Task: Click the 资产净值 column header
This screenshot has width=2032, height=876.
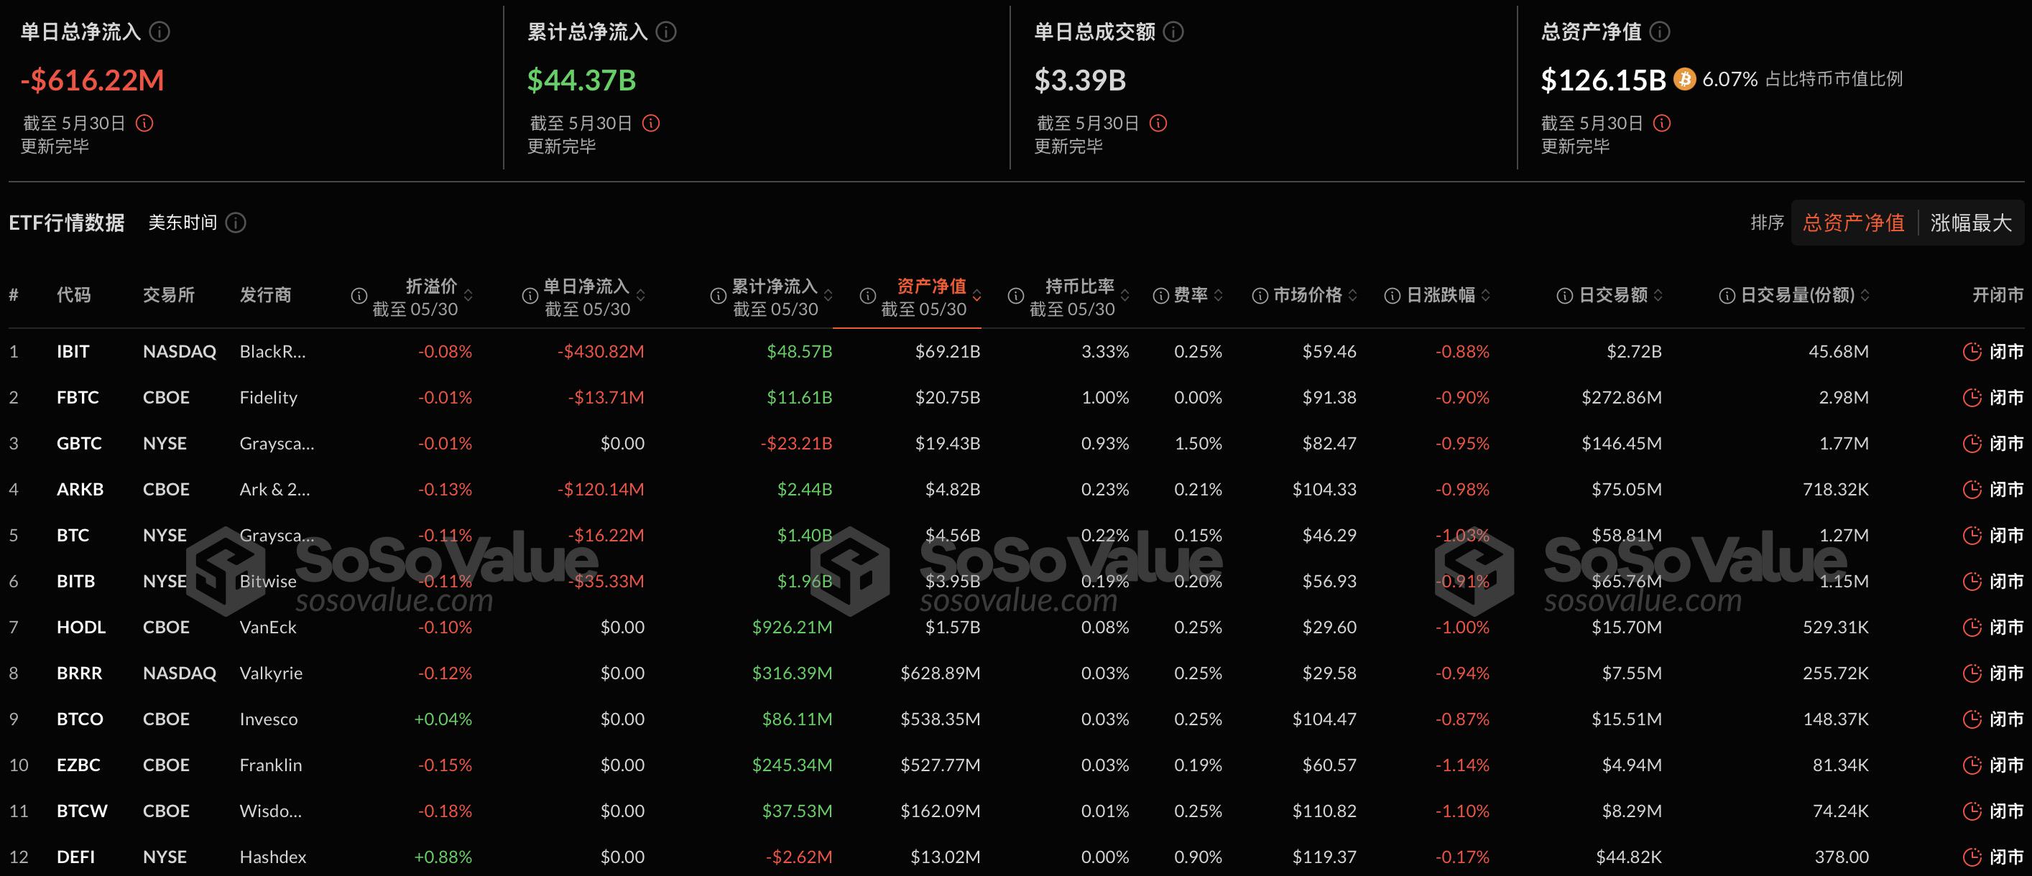Action: coord(930,286)
